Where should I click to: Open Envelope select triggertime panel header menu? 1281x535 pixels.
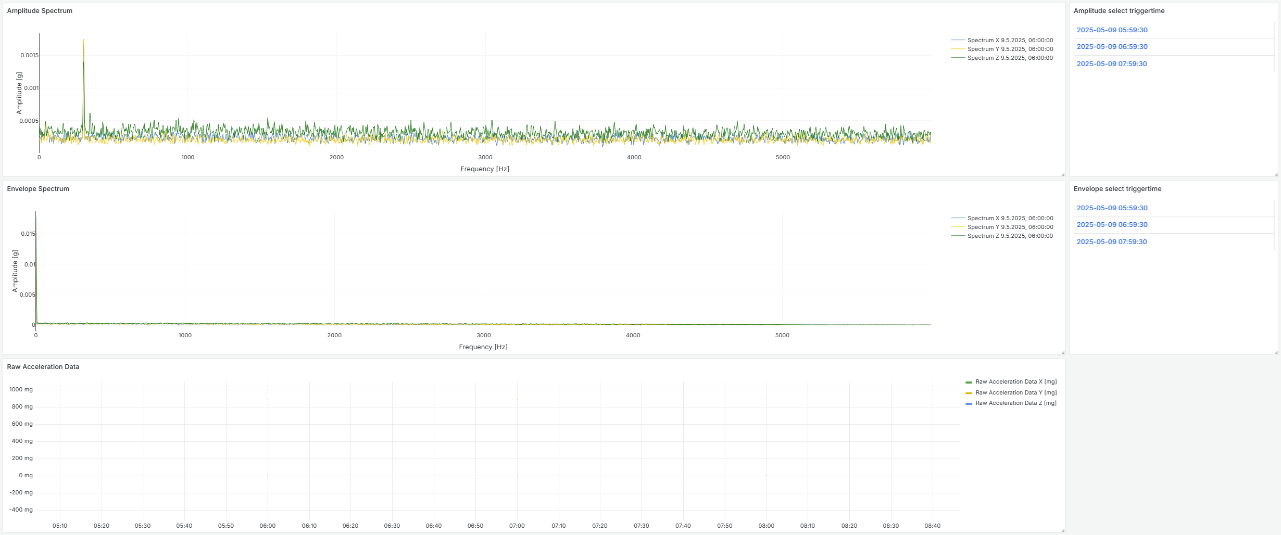coord(1117,189)
